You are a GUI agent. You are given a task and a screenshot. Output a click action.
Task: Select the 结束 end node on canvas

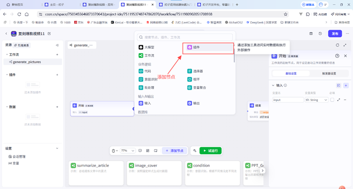tap(258, 111)
